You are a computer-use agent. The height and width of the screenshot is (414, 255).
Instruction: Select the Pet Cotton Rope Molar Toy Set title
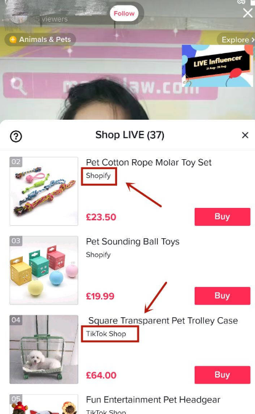point(148,162)
